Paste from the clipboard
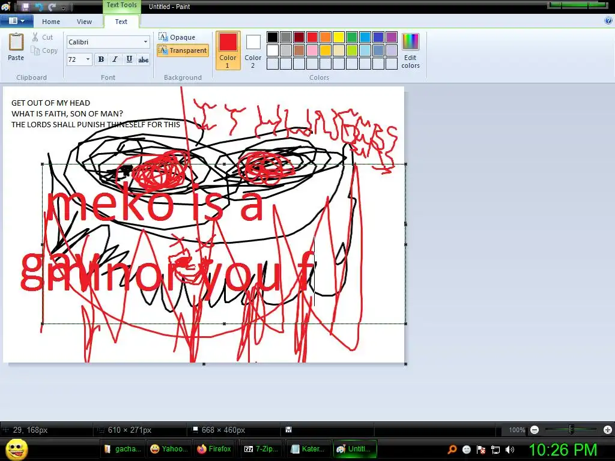Screen dimensions: 615x461 pyautogui.click(x=16, y=47)
